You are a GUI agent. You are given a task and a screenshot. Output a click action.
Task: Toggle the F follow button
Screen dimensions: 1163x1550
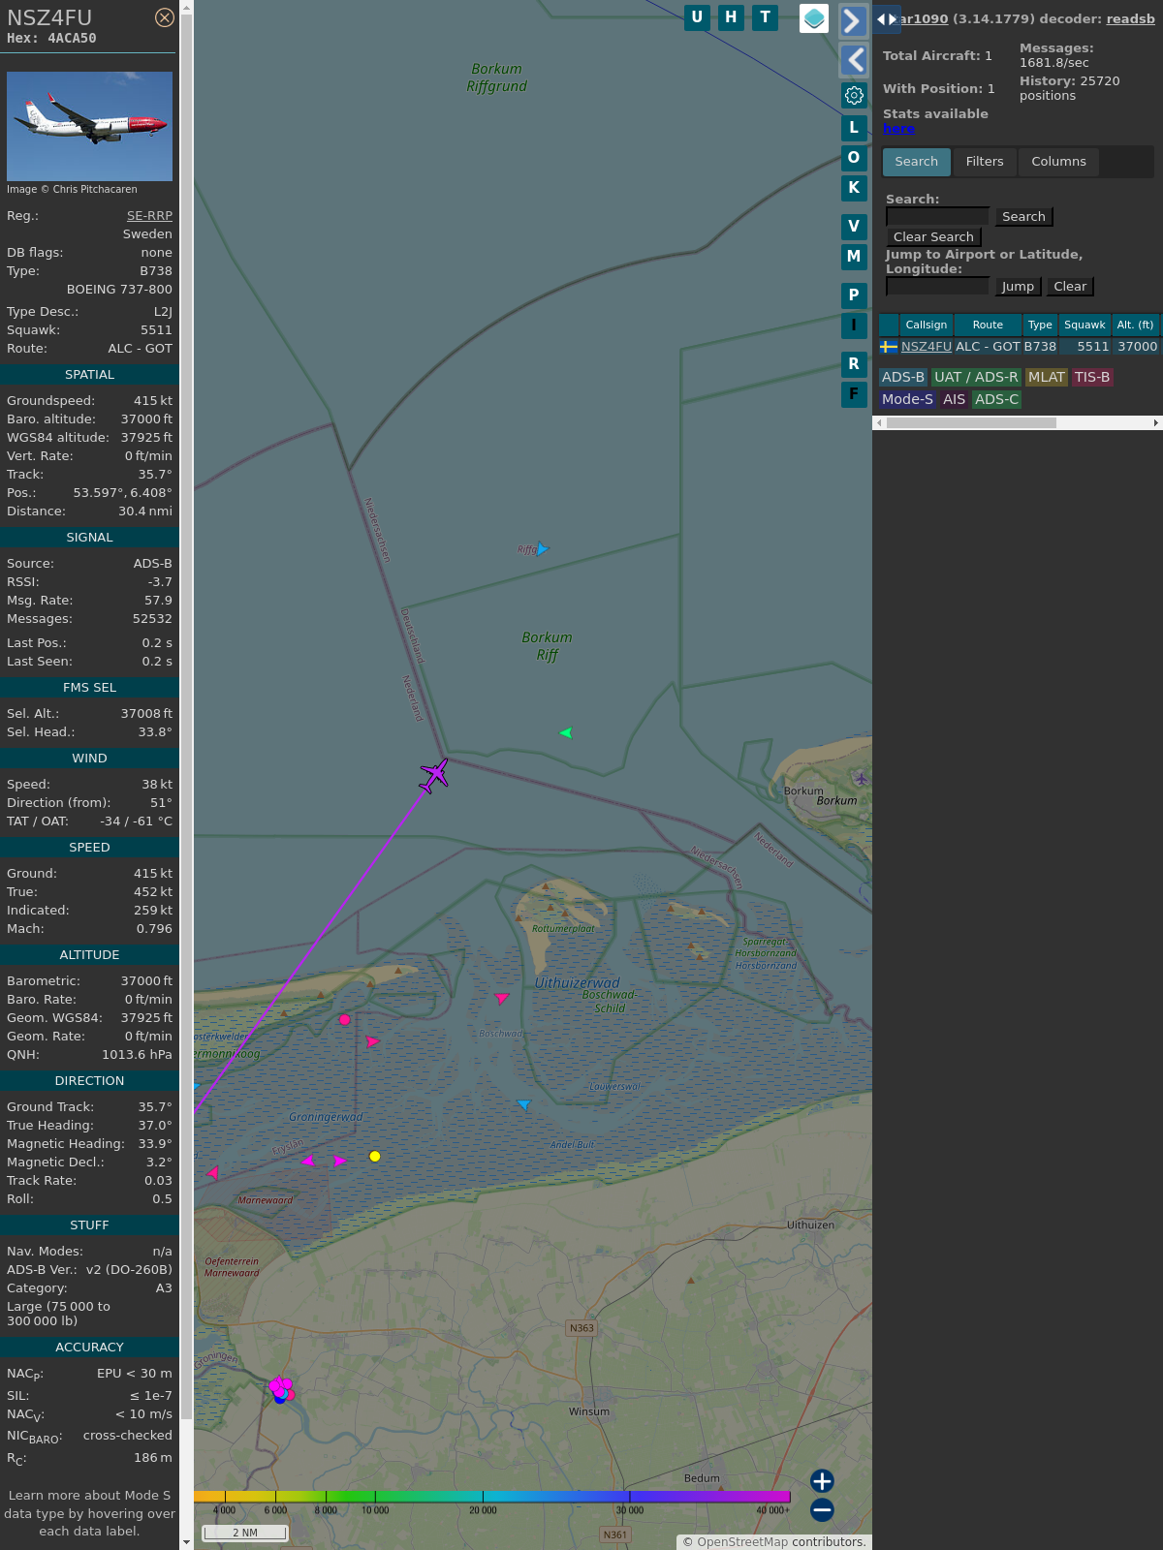[854, 394]
